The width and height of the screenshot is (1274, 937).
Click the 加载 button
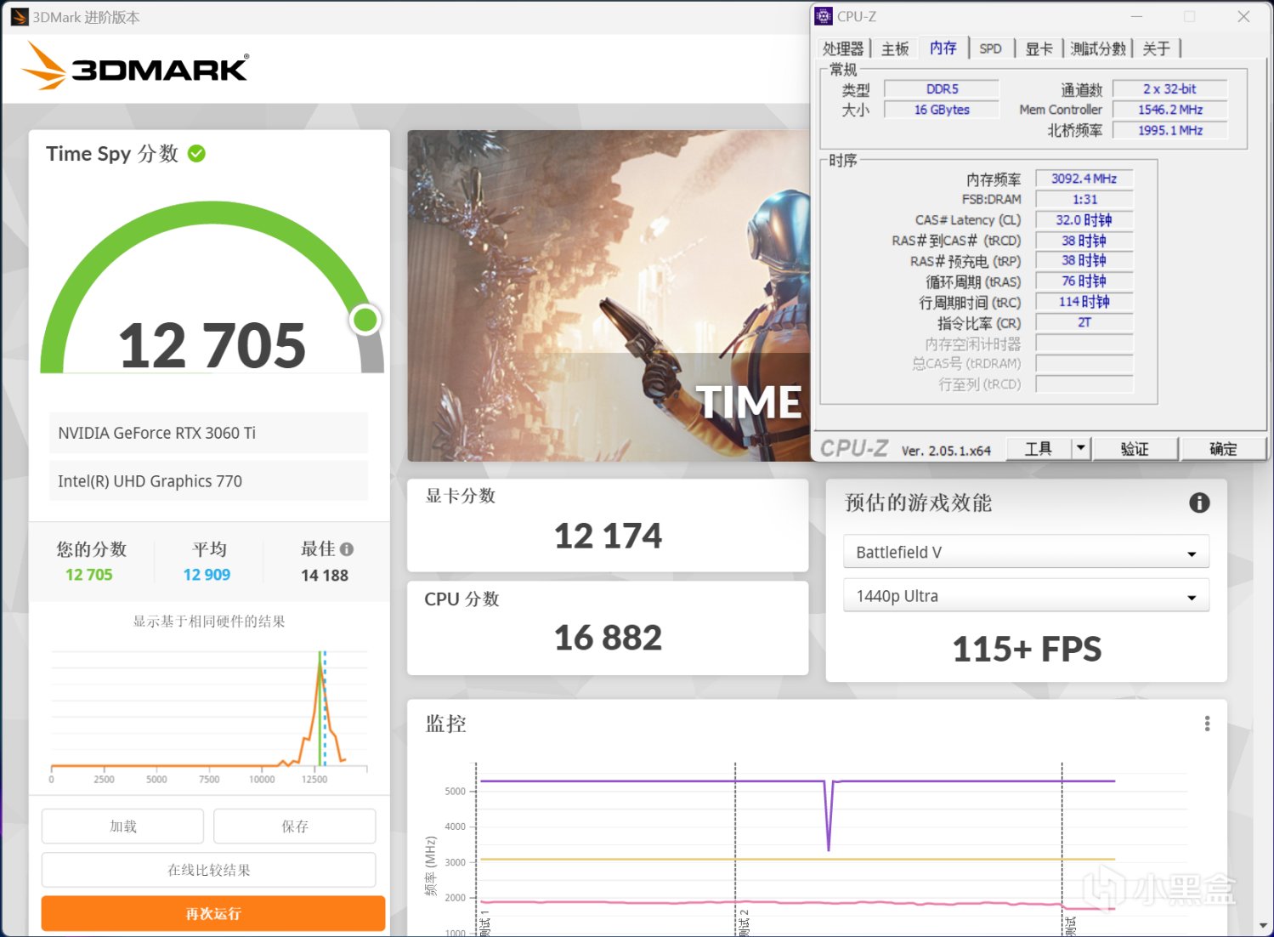click(x=123, y=826)
